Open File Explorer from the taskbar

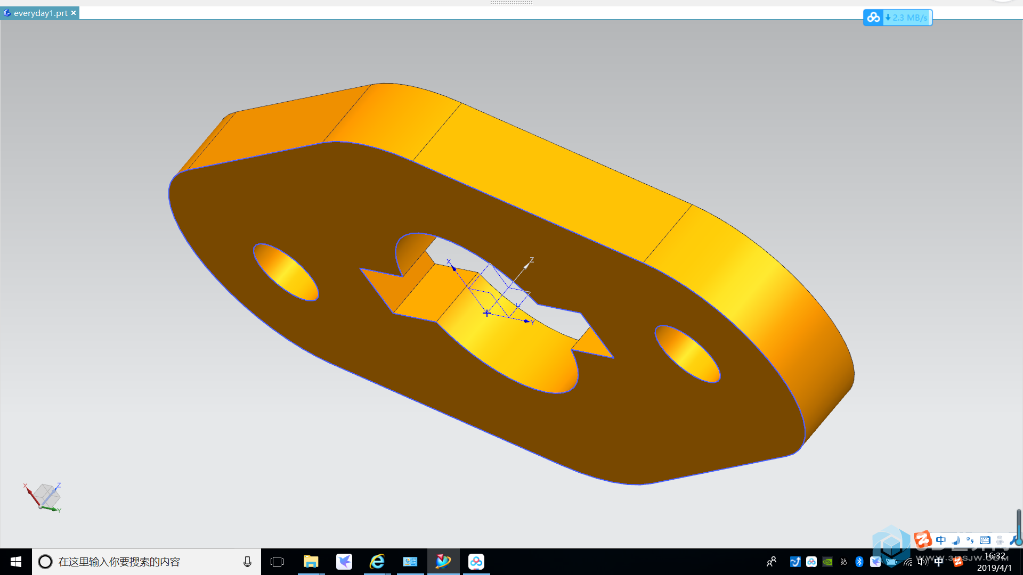(311, 562)
